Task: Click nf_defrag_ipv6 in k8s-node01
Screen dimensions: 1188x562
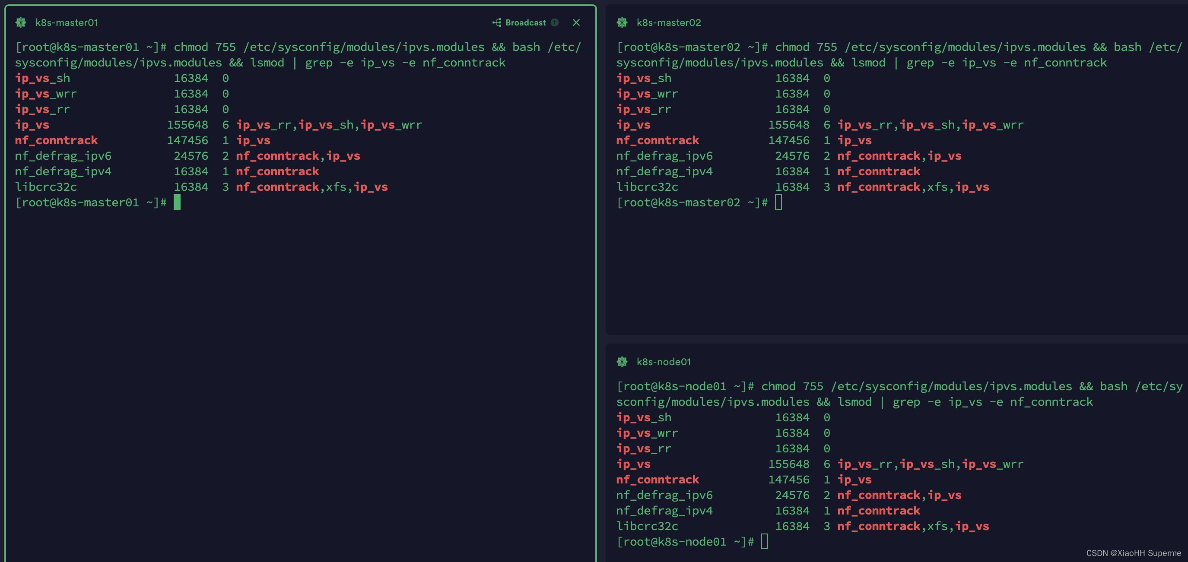Action: tap(664, 495)
